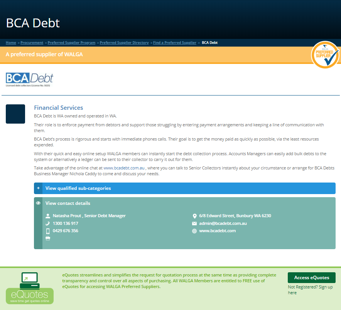This screenshot has height=310, width=341.
Task: Click the eQuotes computer logo
Action: [30, 288]
